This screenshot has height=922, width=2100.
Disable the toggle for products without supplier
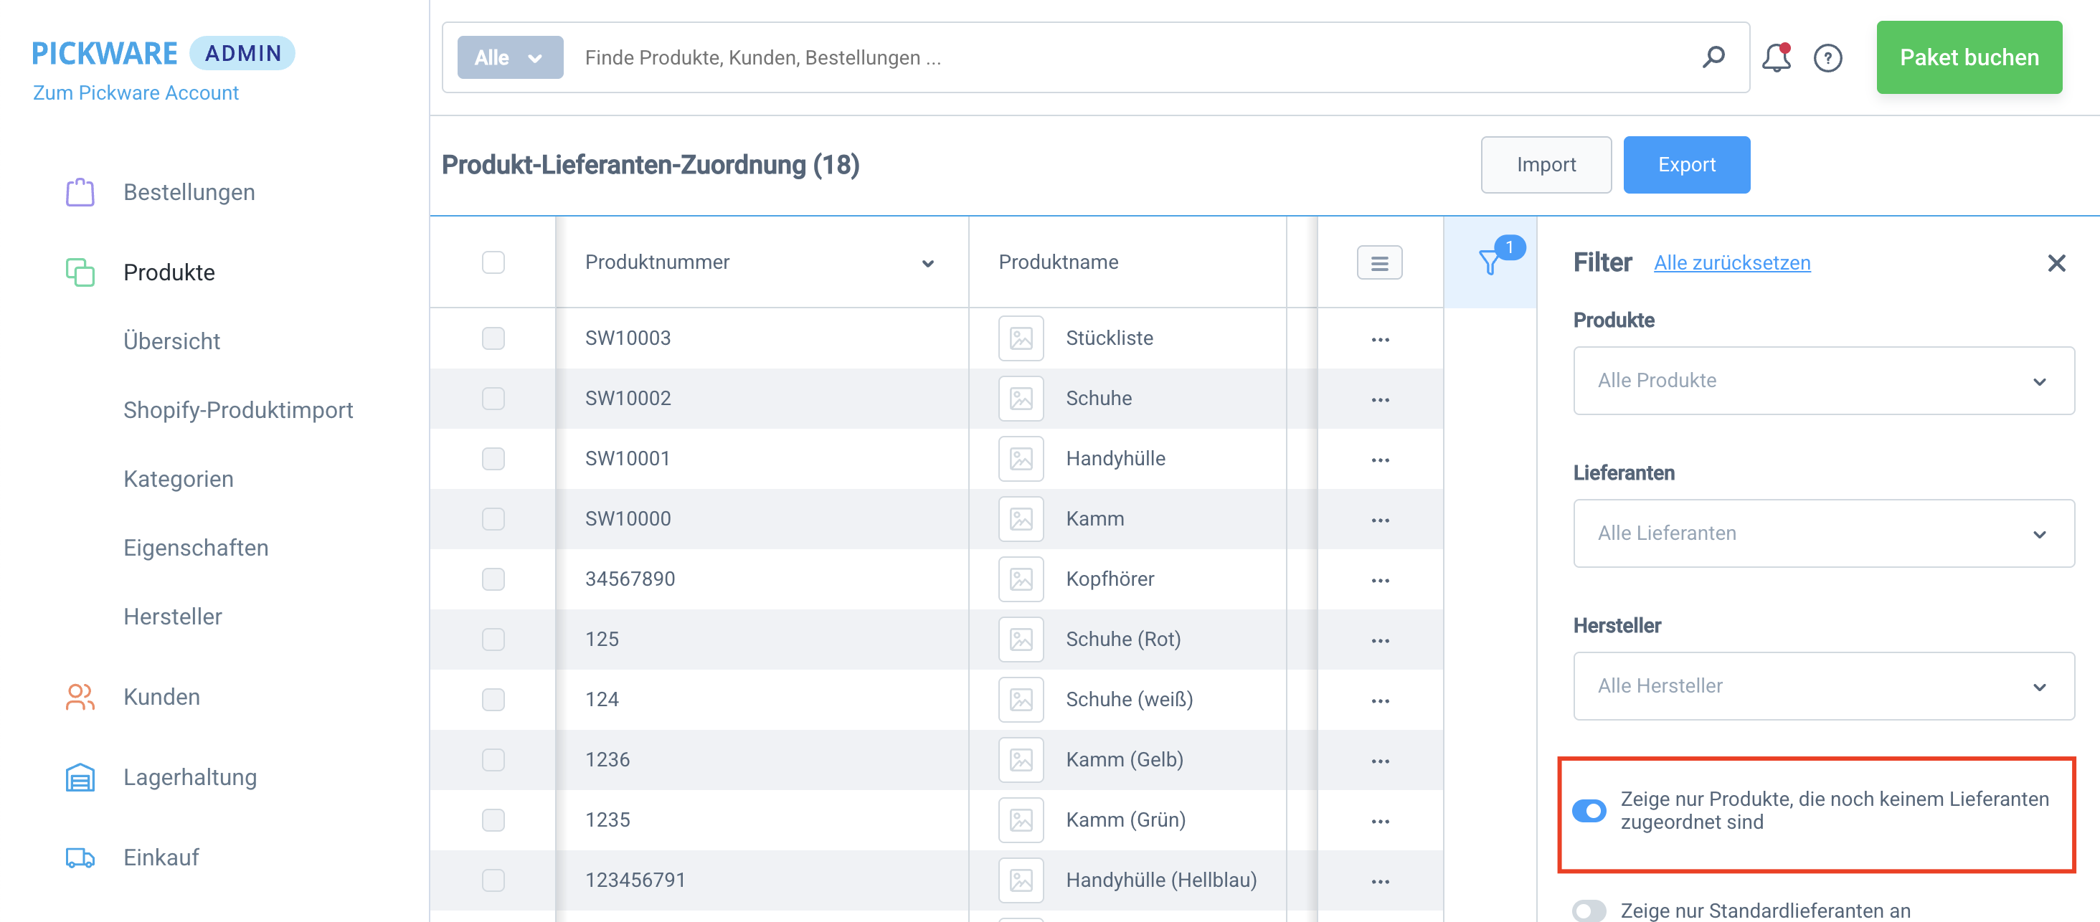click(x=1589, y=810)
